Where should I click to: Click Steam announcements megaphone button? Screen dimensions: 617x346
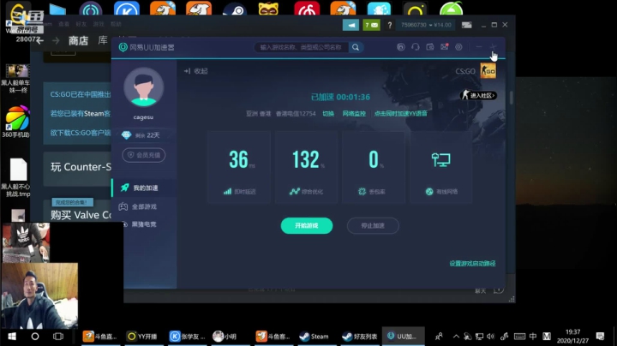click(350, 25)
